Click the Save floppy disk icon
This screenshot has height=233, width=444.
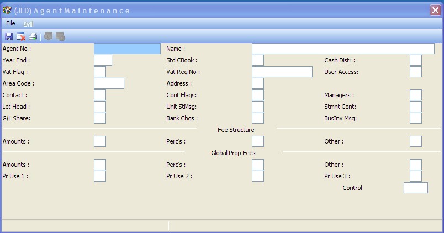(9, 36)
